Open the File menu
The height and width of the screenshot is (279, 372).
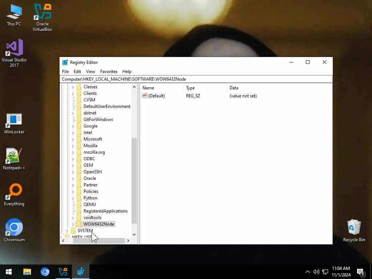point(65,72)
